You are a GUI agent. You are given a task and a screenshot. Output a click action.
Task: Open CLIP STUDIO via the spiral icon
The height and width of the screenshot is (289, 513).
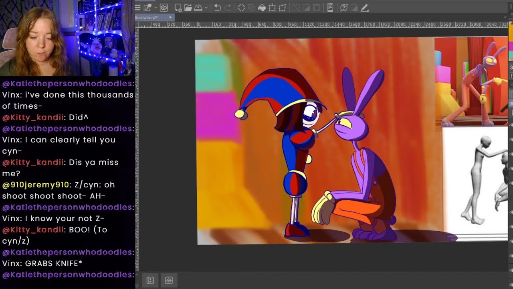(x=164, y=8)
